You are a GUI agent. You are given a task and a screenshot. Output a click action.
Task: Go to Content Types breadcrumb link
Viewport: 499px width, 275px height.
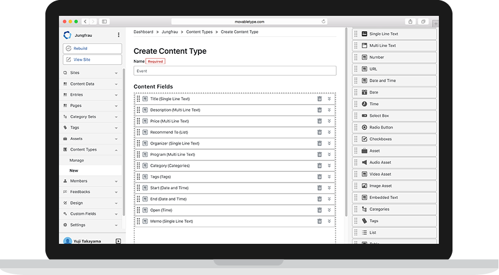click(199, 32)
